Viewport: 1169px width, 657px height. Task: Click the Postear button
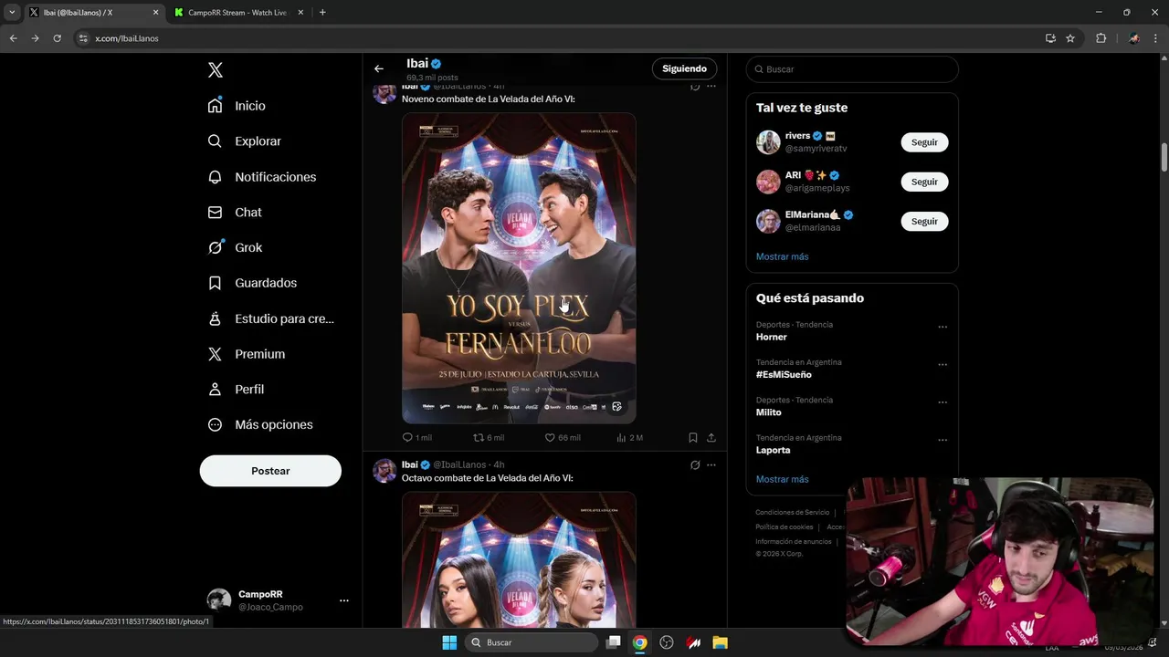click(270, 471)
